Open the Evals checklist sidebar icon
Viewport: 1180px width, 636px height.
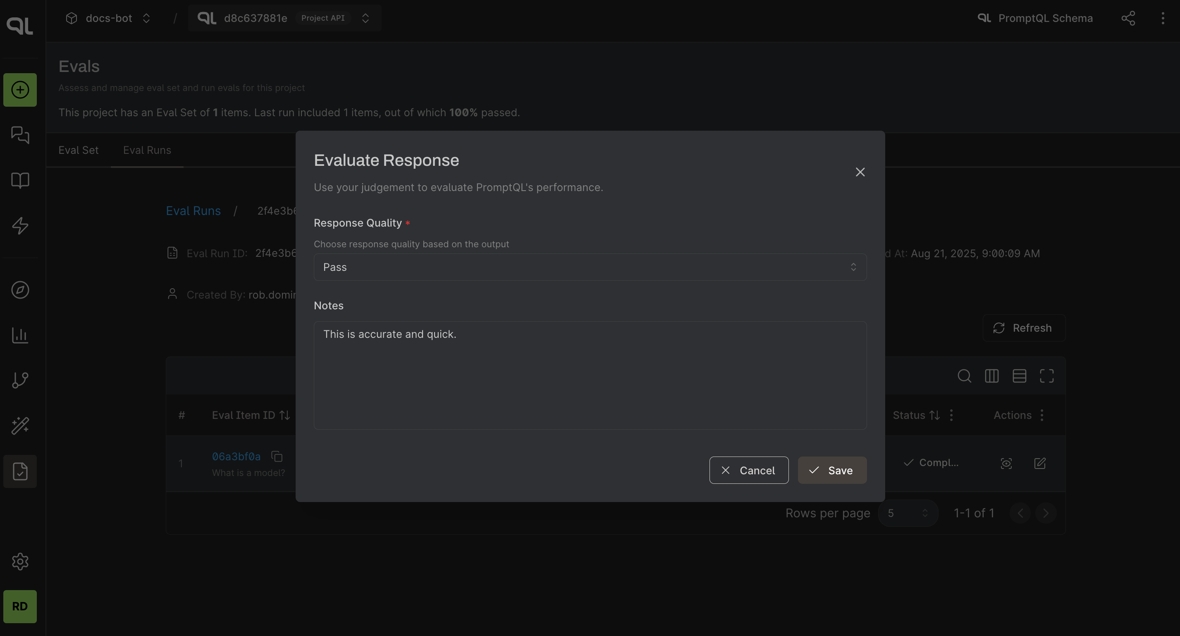pos(20,471)
